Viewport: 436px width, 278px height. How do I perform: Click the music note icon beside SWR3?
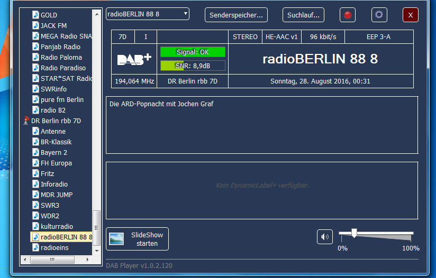(x=35, y=205)
